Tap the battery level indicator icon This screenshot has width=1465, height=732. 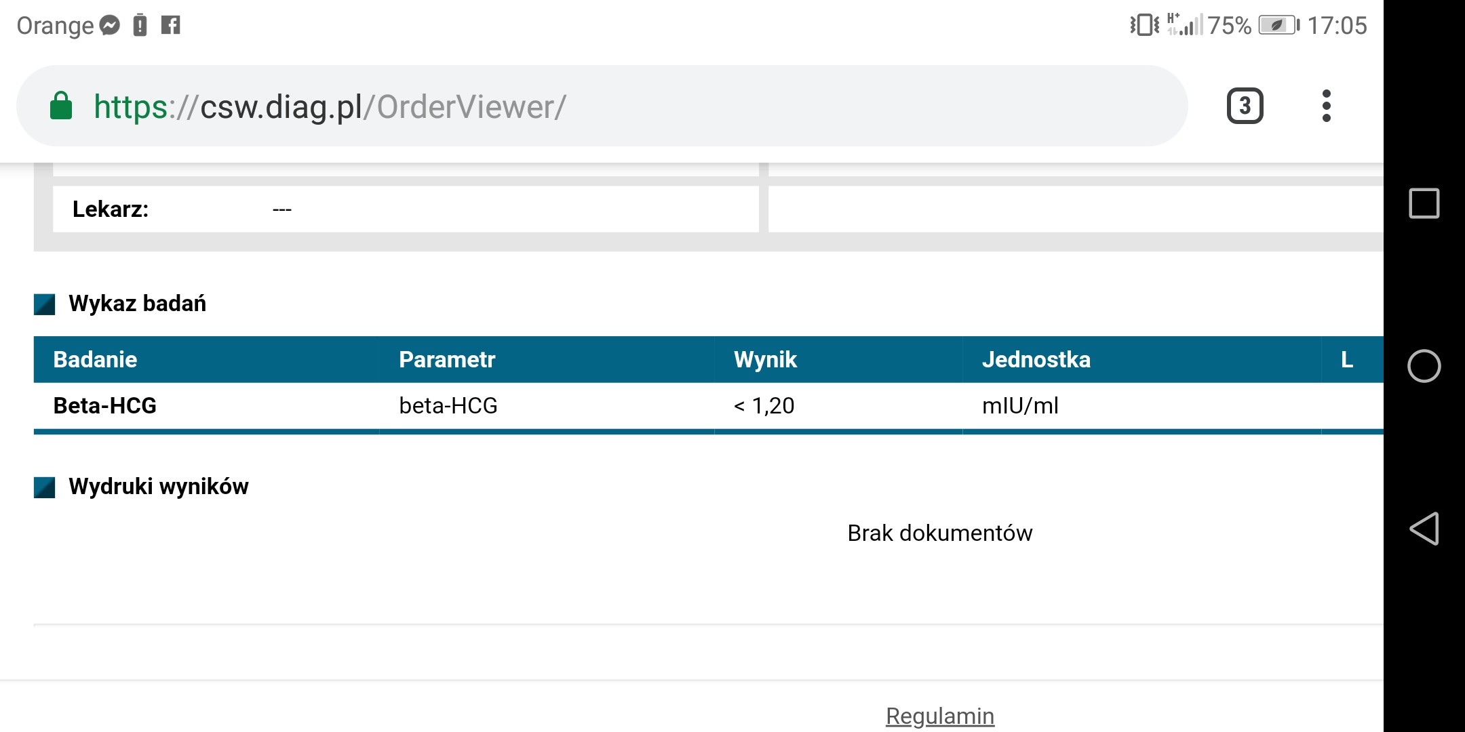pyautogui.click(x=1278, y=26)
